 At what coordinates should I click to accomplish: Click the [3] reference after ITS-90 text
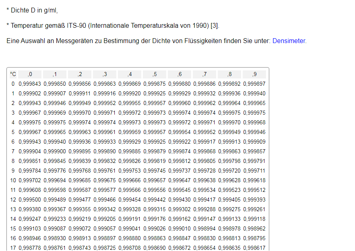pos(215,26)
